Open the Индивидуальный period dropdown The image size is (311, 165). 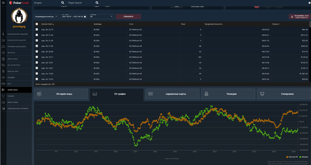point(46,16)
